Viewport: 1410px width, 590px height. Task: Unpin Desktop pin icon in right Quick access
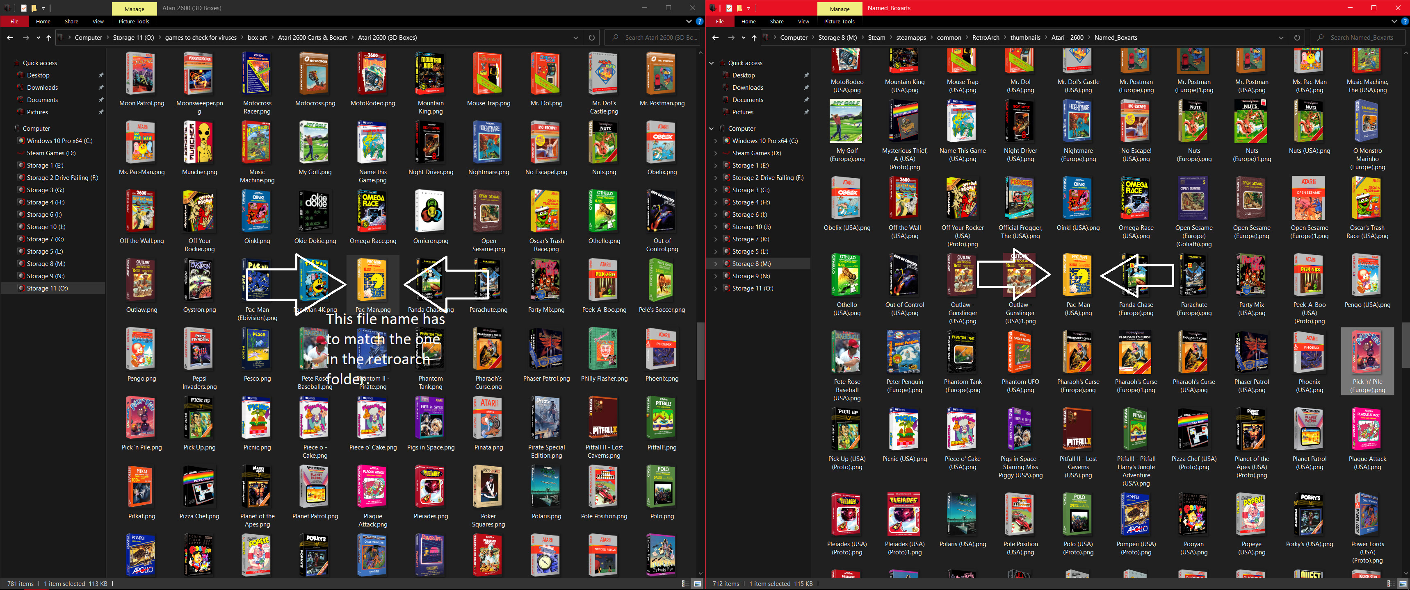coord(806,75)
